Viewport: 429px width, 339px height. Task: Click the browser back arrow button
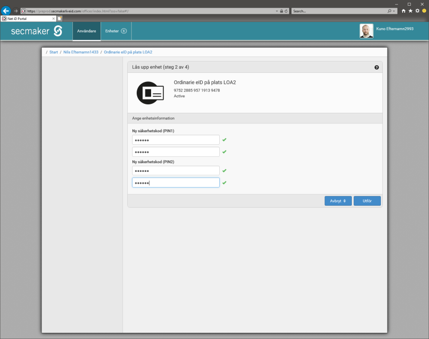(x=6, y=11)
